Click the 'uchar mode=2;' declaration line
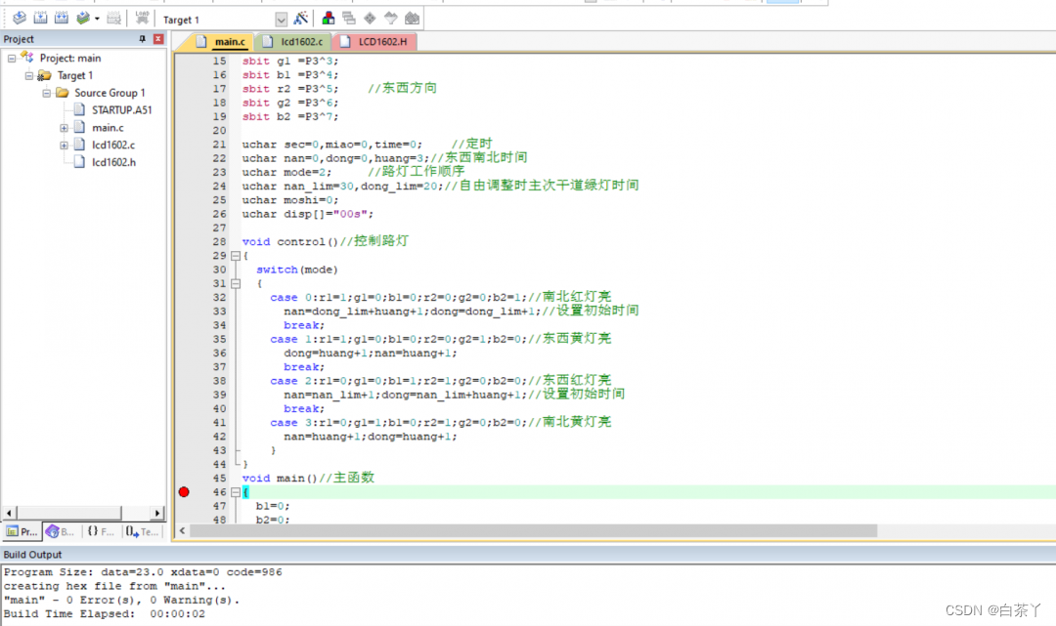The image size is (1056, 626). [x=353, y=172]
